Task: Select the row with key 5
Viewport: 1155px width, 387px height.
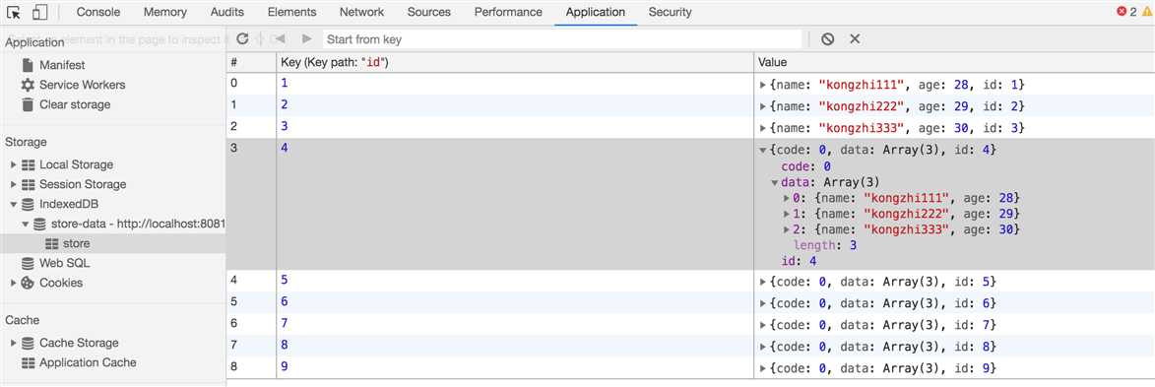Action: point(690,282)
